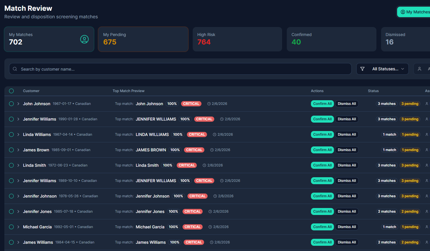This screenshot has height=251, width=430.
Task: Confirm all matches for Jennifer Johnson
Action: [322, 196]
